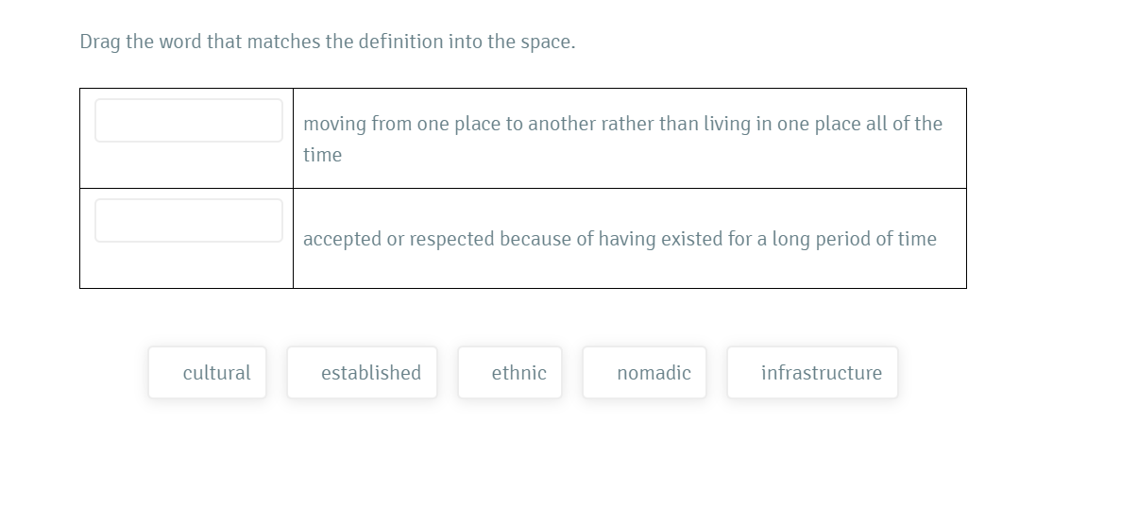This screenshot has width=1121, height=507.
Task: Click the word "time" ending the first definition
Action: pos(323,155)
